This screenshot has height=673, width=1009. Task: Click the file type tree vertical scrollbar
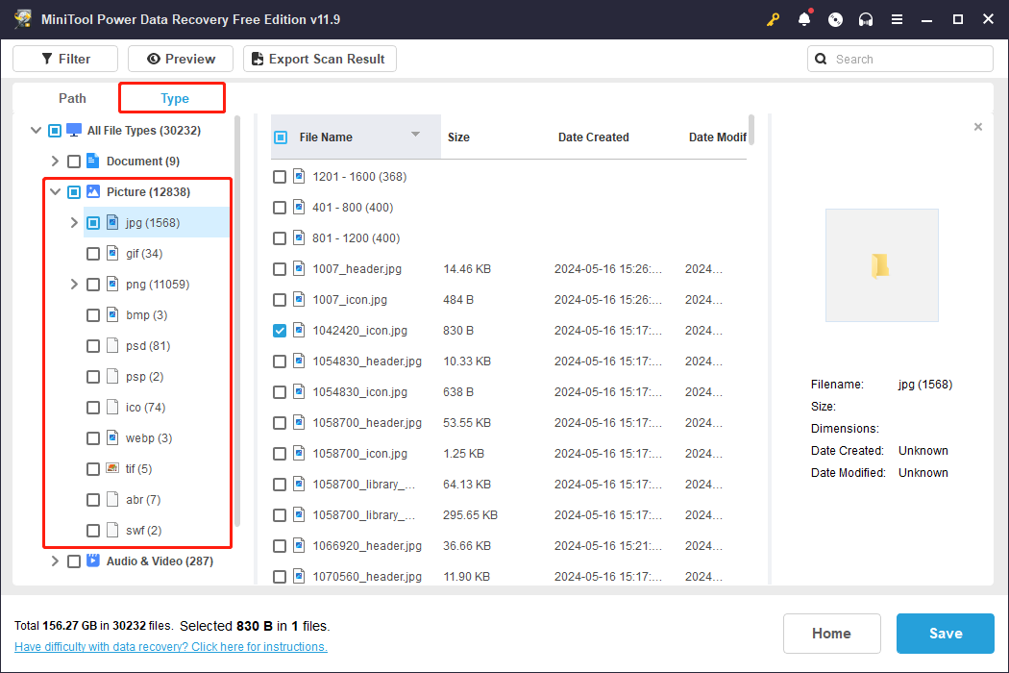click(x=237, y=321)
